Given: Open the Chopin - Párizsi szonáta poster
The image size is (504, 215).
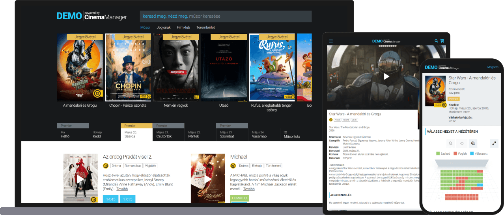Looking at the screenshot, I should pyautogui.click(x=128, y=67).
